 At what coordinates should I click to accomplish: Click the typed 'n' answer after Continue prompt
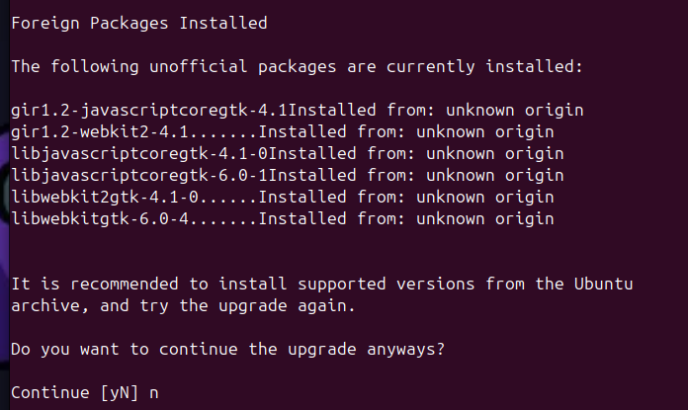click(154, 392)
